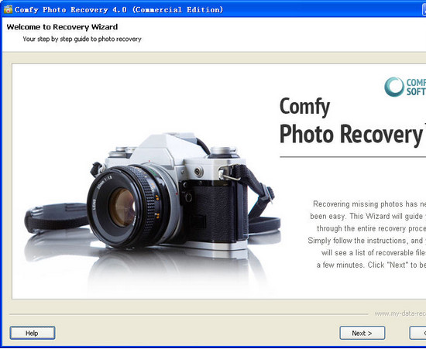Select the Welcome to Recovery Wizard heading
426x349 pixels.
(62, 27)
